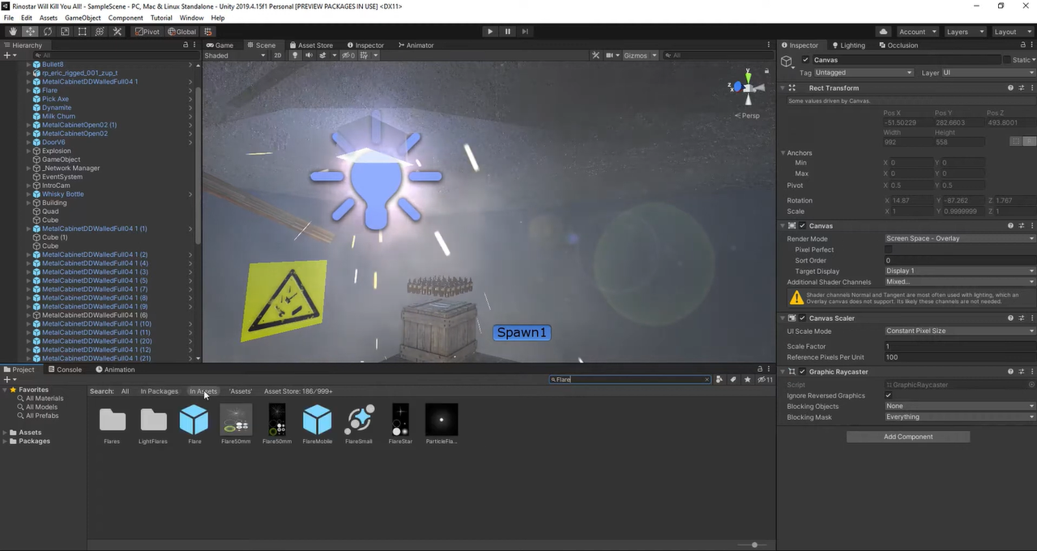Open custom editor tools icon
1037x551 pixels.
click(117, 32)
